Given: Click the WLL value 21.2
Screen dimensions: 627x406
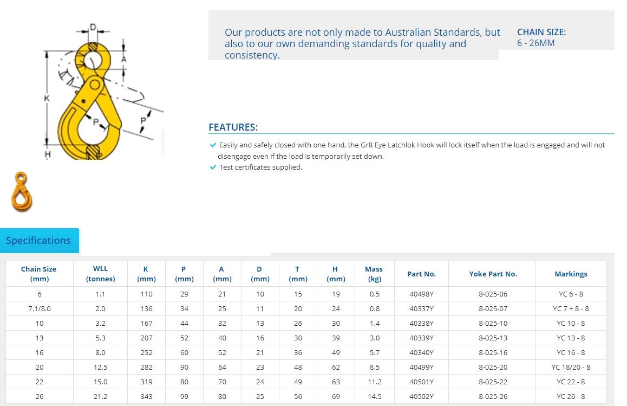Looking at the screenshot, I should 100,397.
